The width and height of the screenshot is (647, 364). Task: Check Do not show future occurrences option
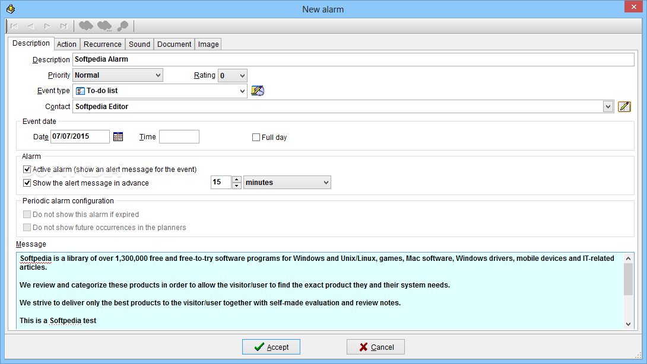27,228
